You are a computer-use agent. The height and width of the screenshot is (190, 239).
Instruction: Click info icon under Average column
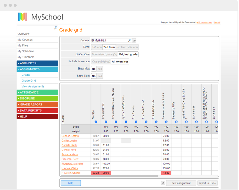click(x=96, y=122)
